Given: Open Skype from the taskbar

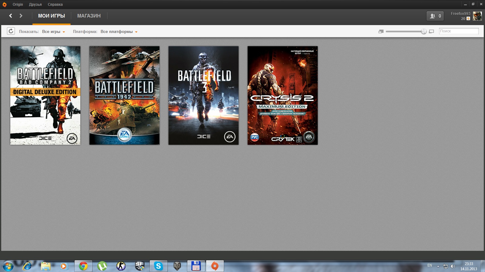Looking at the screenshot, I should (x=158, y=266).
